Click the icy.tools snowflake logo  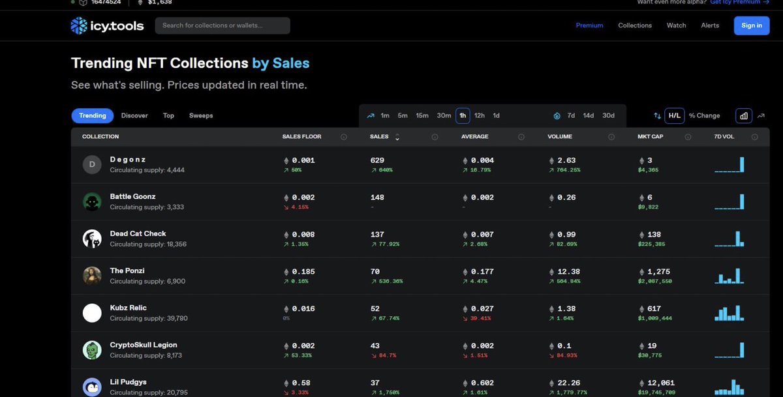(78, 25)
